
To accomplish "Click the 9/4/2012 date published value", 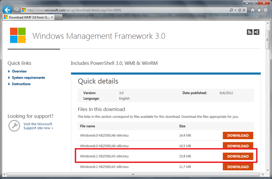I will tap(226, 93).
